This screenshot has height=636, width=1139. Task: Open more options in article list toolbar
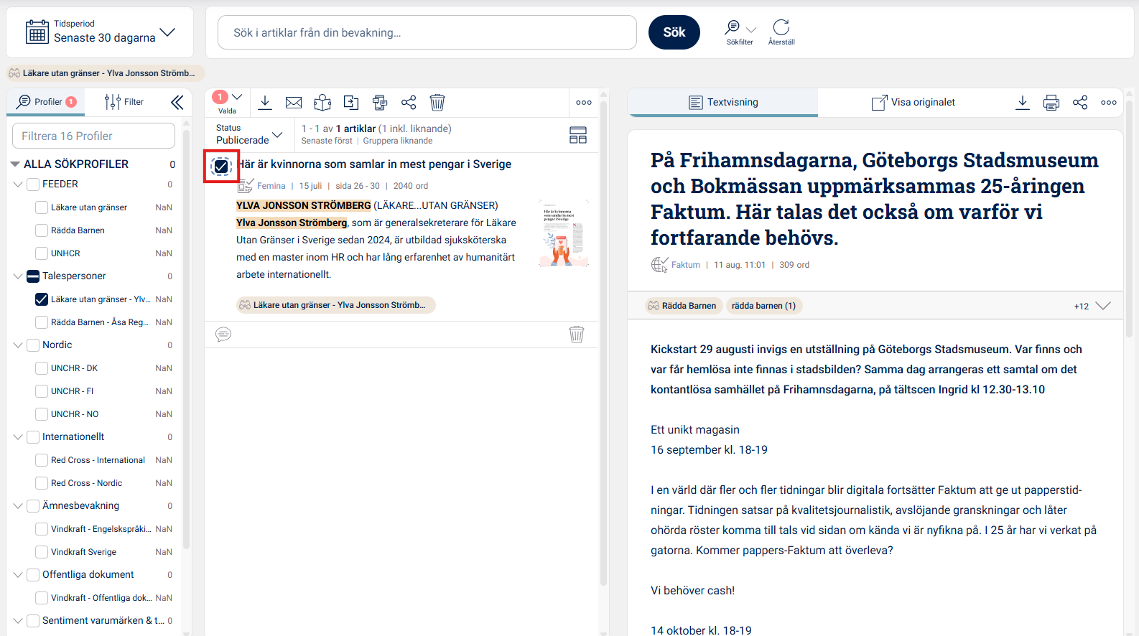point(584,103)
